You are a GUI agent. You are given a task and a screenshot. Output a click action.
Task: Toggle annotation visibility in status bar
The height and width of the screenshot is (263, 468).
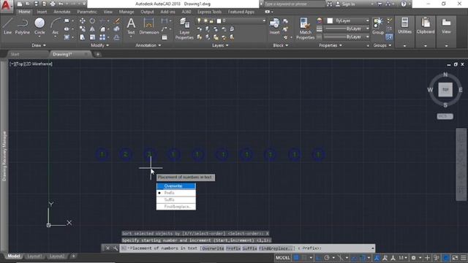pos(377,258)
